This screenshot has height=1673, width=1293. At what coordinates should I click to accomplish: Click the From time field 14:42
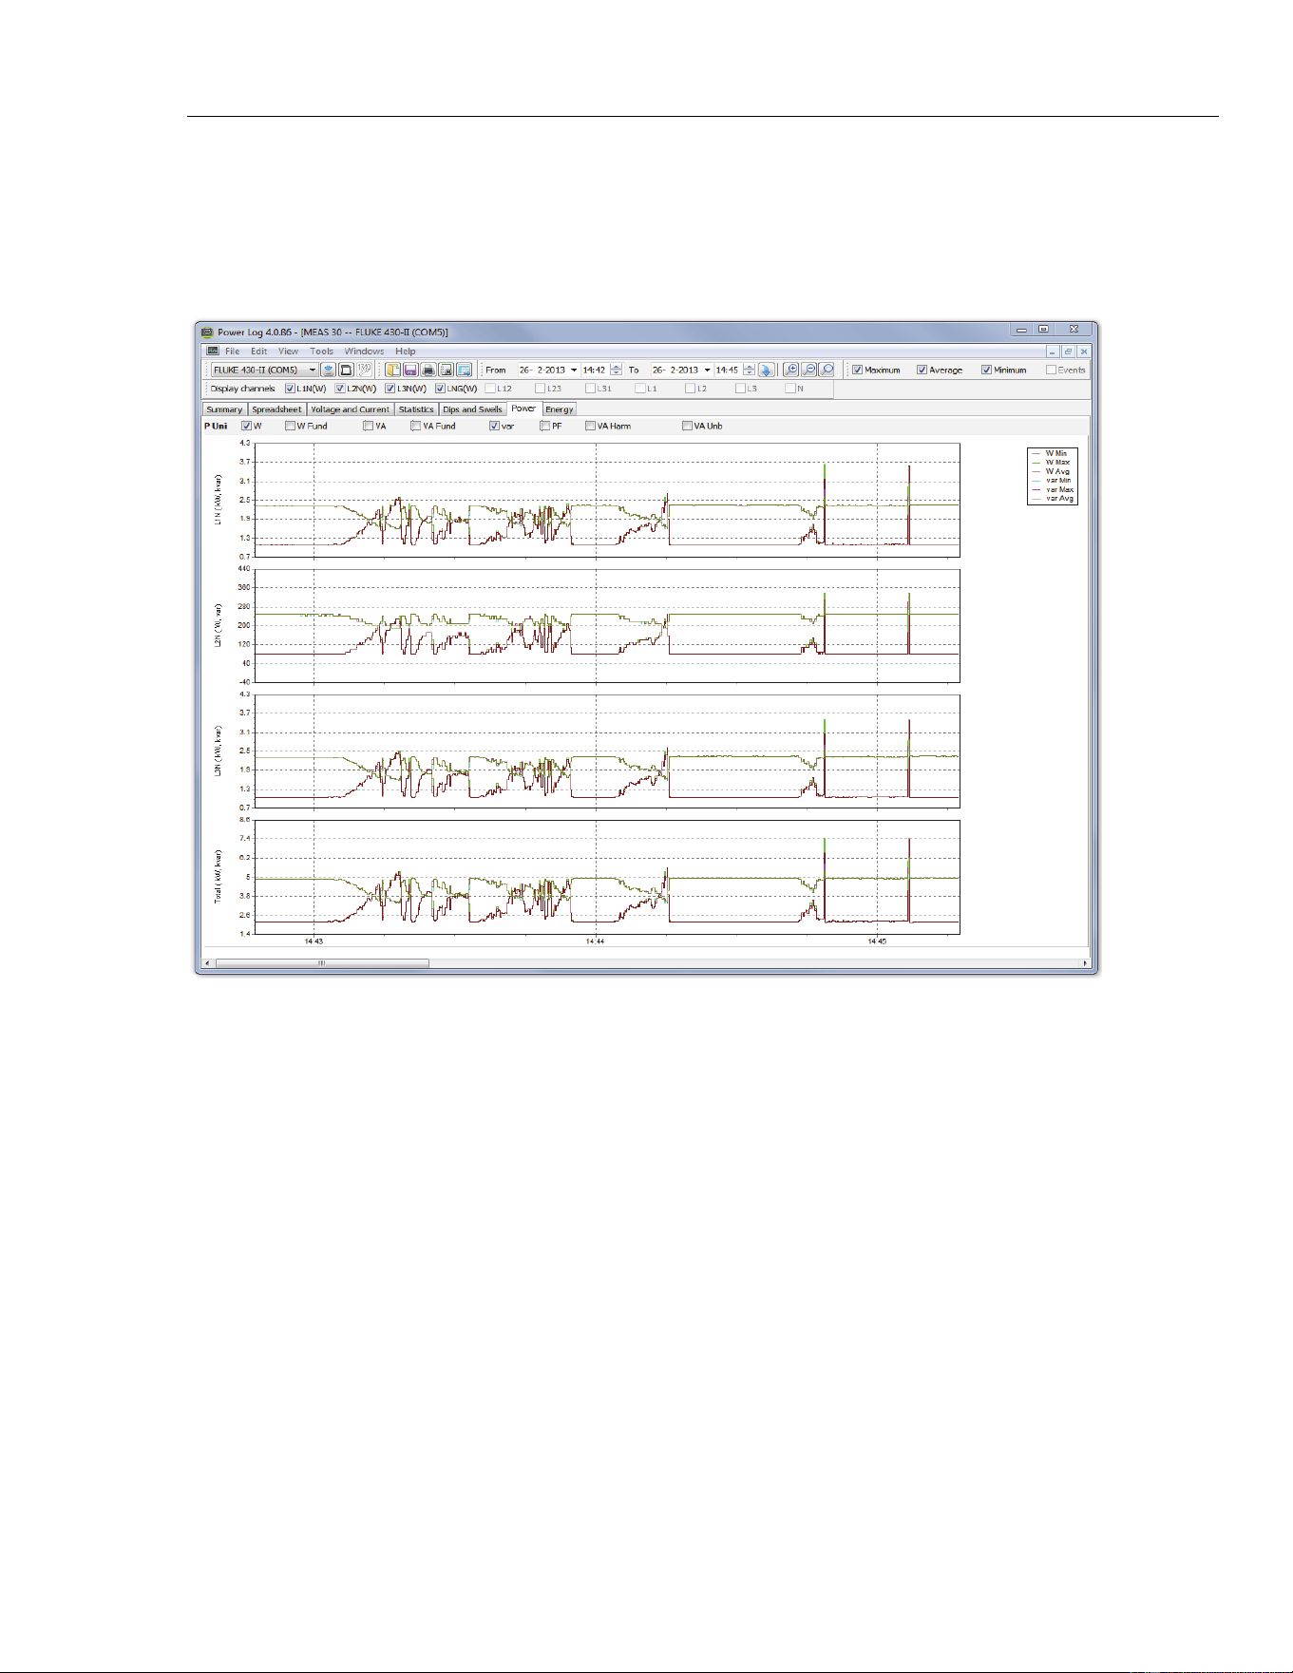[595, 370]
